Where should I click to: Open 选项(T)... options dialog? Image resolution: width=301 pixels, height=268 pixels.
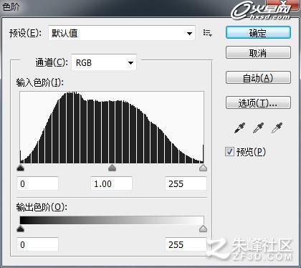(258, 103)
